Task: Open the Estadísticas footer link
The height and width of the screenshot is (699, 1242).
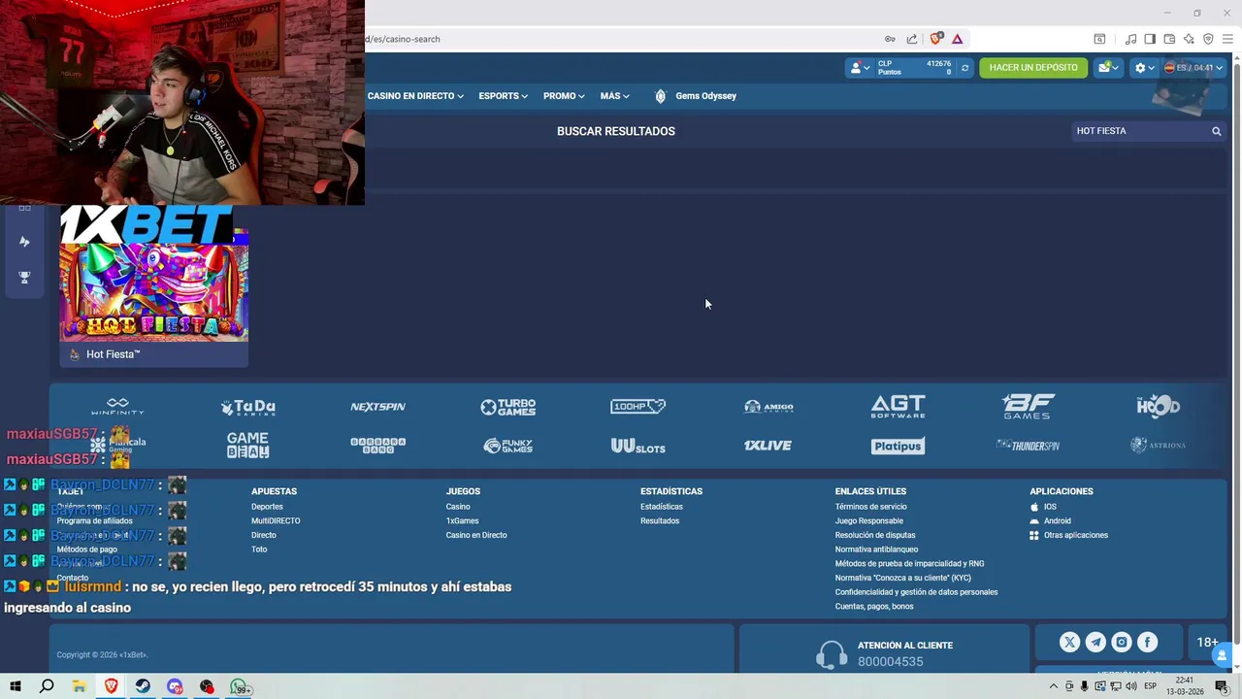Action: pos(662,507)
